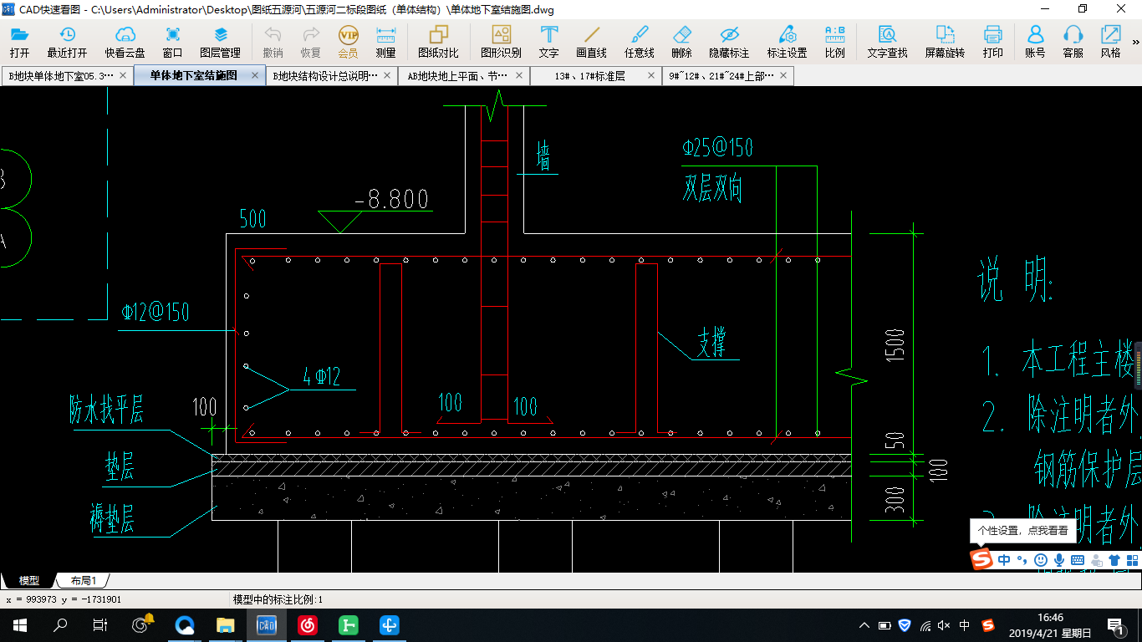Undo with the 撤销 button
1142x642 pixels.
[273, 42]
